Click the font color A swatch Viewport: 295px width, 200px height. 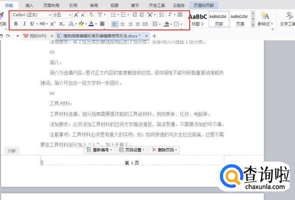(x=91, y=24)
